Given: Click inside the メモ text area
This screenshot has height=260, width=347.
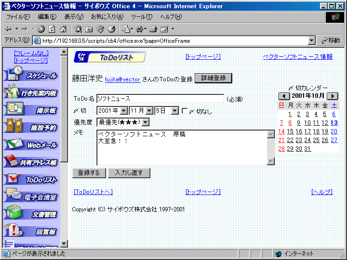Looking at the screenshot, I should click(x=182, y=148).
